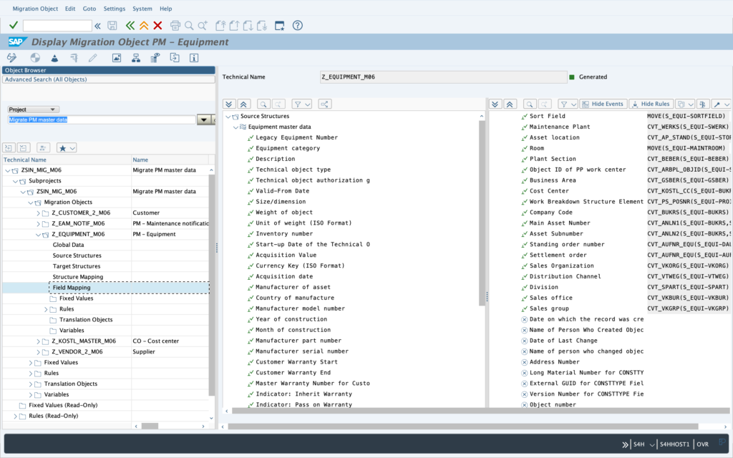The height and width of the screenshot is (458, 733).
Task: Select 'Legacy Equipment Number' source field
Action: pyautogui.click(x=296, y=138)
